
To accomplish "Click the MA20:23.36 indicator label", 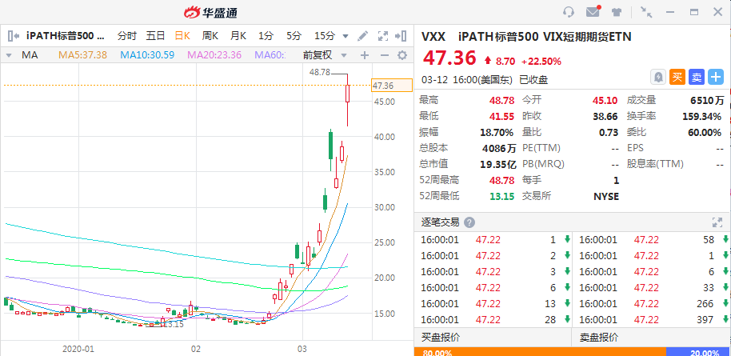I will [x=214, y=55].
